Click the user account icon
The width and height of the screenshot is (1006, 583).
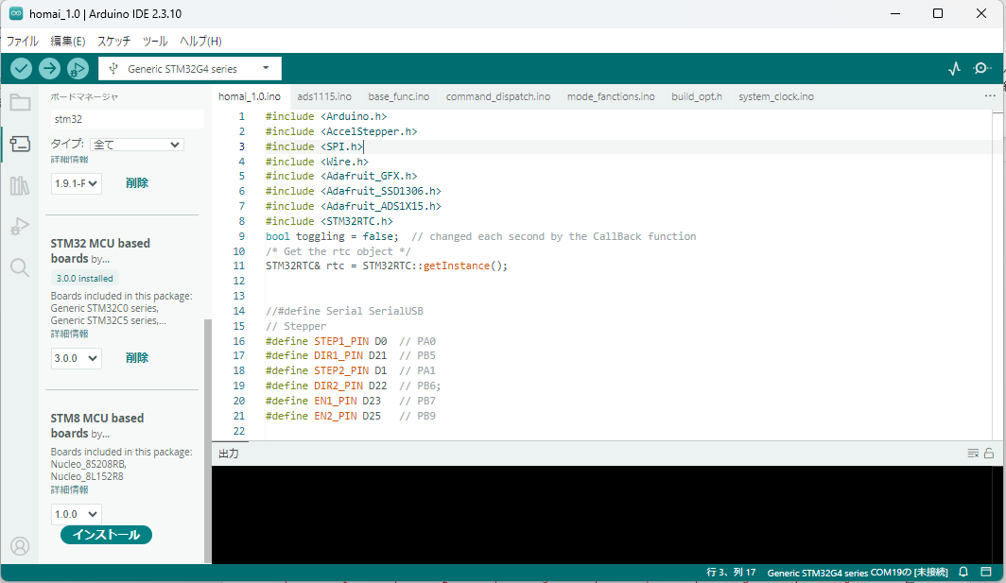(x=20, y=546)
